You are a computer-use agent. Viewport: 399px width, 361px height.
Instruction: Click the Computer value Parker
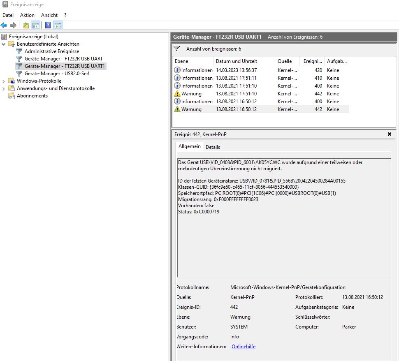[x=349, y=326]
